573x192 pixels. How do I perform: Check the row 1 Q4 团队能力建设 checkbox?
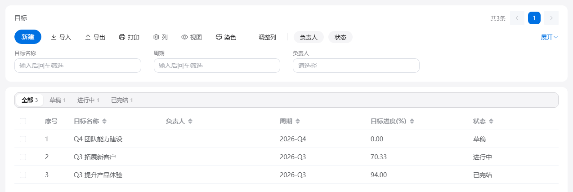23,139
